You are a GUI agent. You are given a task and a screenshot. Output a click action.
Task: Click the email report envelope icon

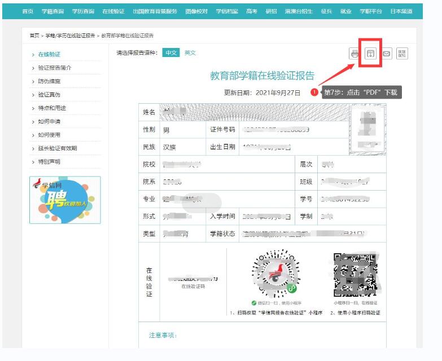387,54
